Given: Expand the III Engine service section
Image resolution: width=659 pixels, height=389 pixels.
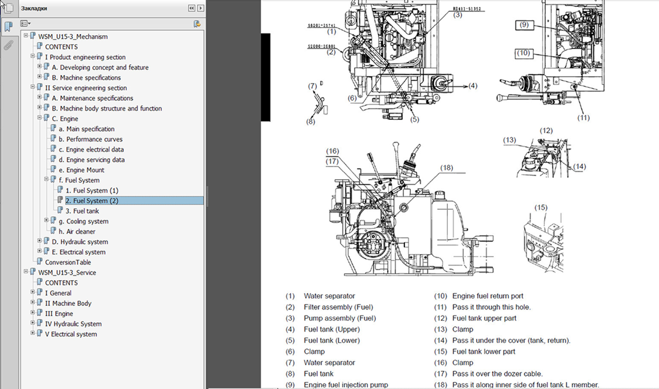Looking at the screenshot, I should click(x=33, y=313).
